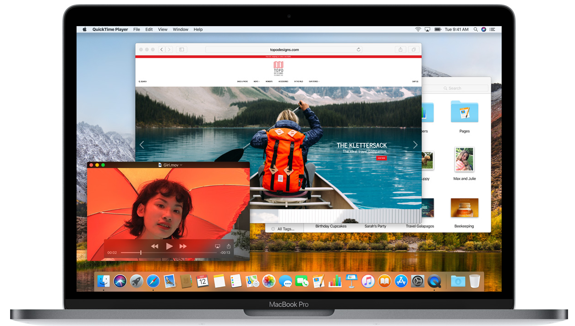Open the Pages folder in Finder
The height and width of the screenshot is (326, 575).
point(465,112)
